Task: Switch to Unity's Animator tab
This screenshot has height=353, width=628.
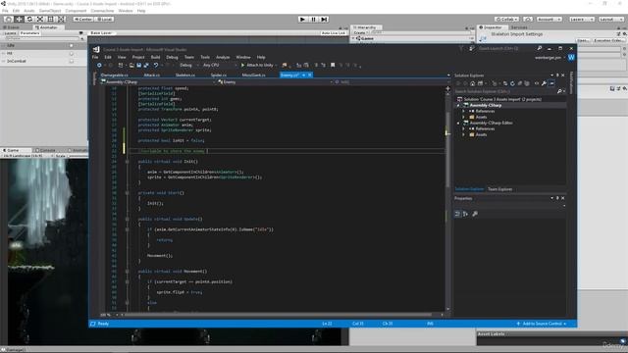Action: click(x=47, y=27)
